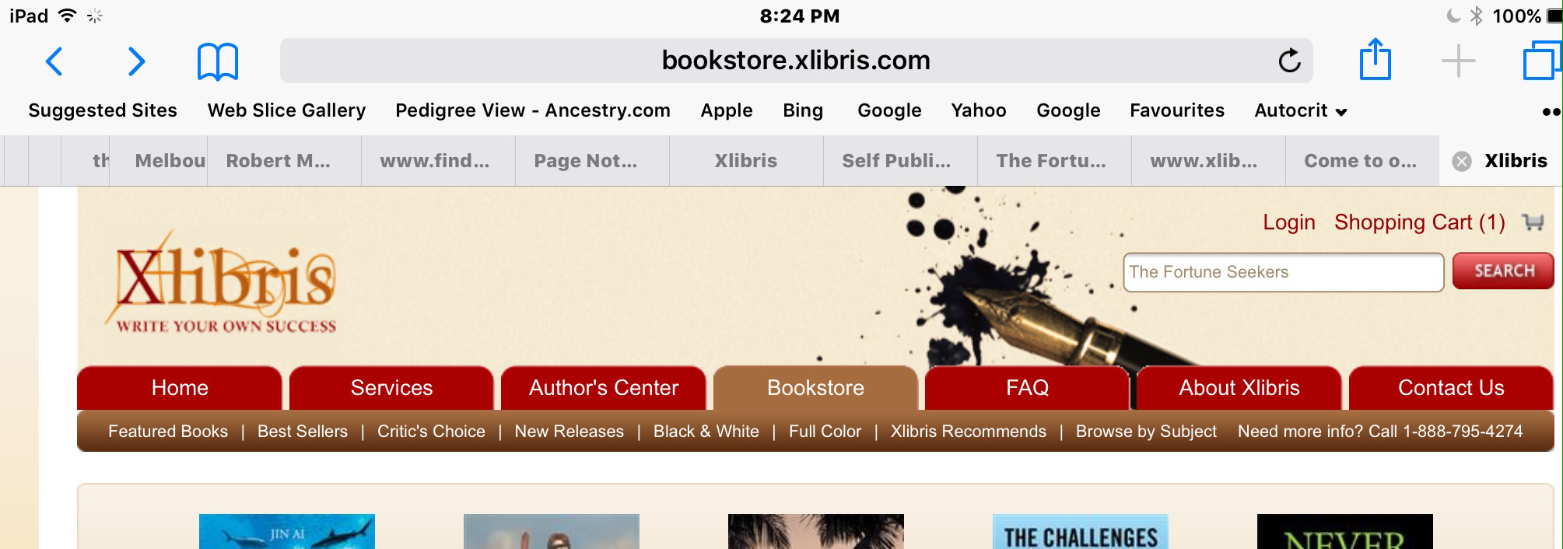
Task: Open the share sheet icon
Action: point(1375,59)
